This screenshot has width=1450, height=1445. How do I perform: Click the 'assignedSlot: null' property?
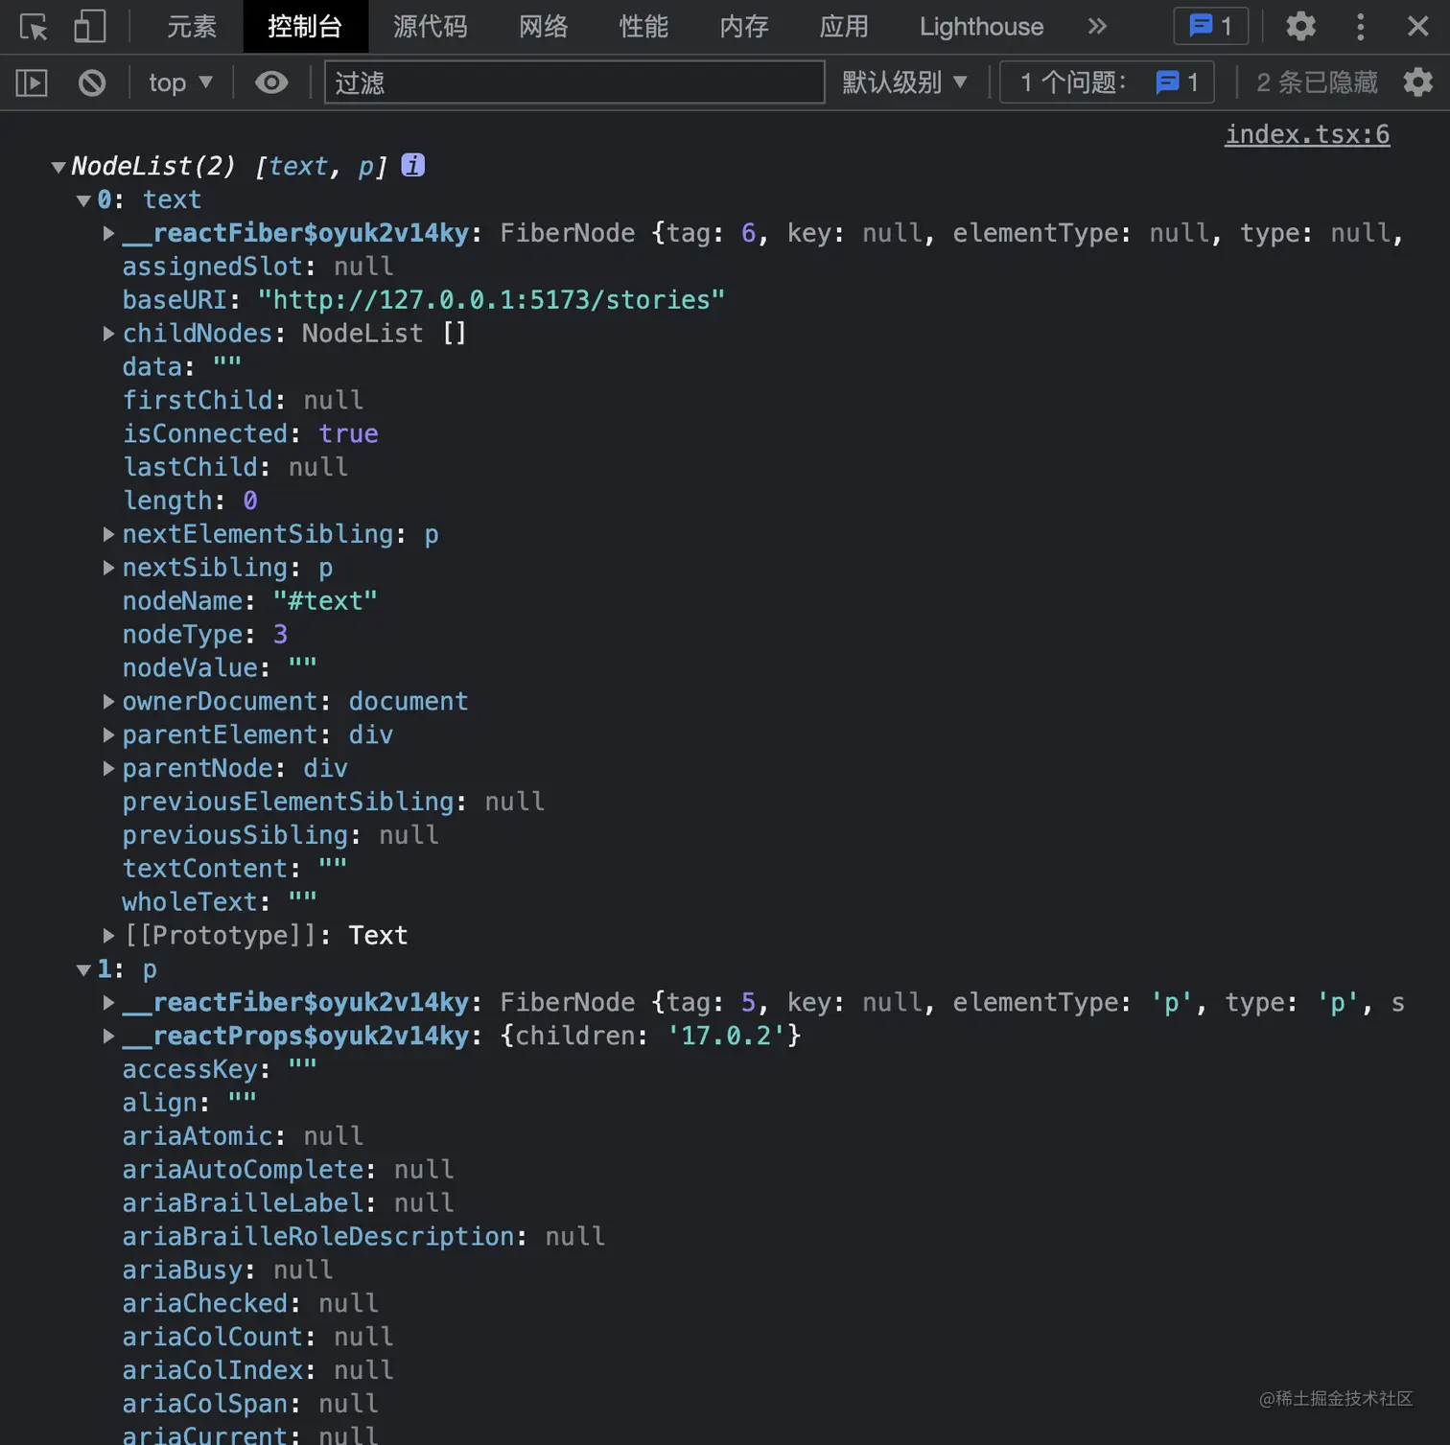pyautogui.click(x=257, y=267)
